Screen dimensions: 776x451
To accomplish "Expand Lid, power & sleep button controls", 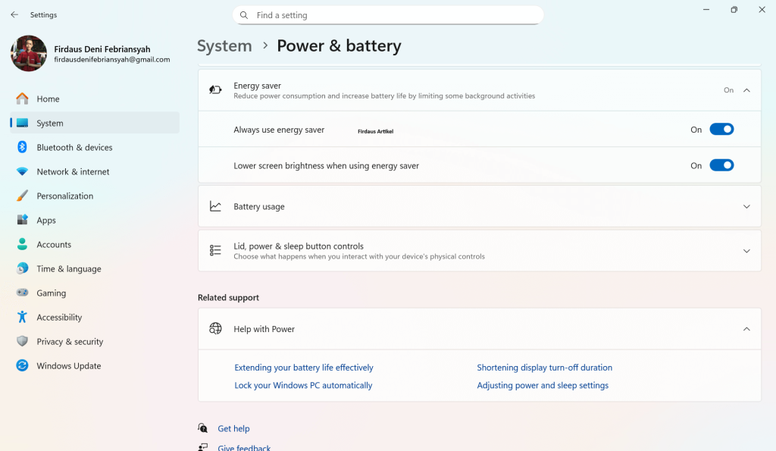I will 746,251.
